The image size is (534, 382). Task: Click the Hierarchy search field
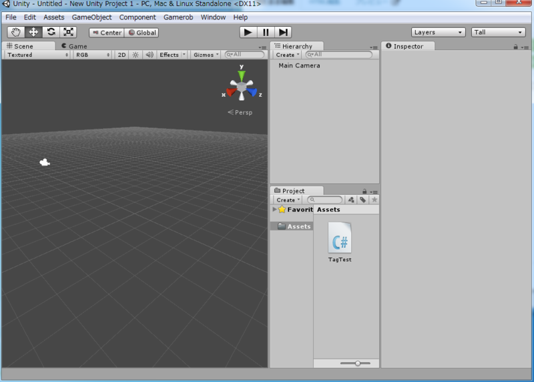338,55
